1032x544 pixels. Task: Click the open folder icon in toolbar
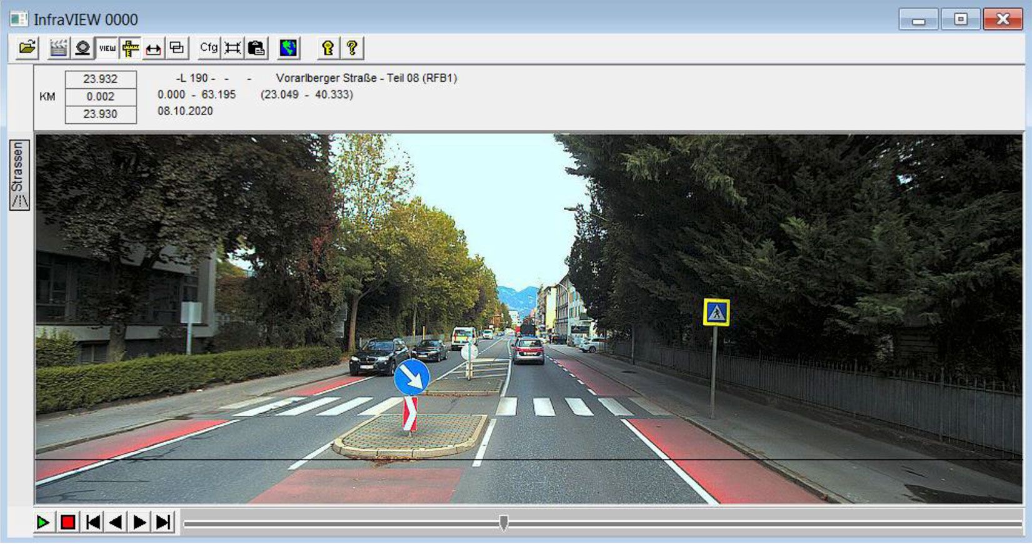pyautogui.click(x=28, y=48)
